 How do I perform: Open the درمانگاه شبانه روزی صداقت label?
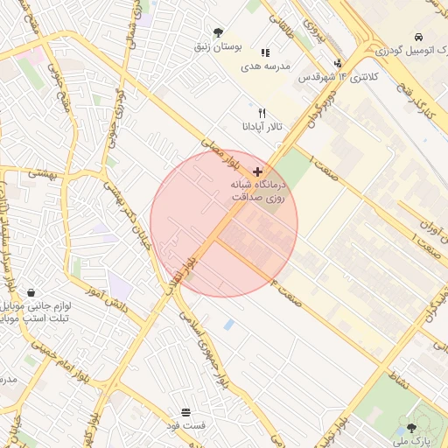(258, 191)
